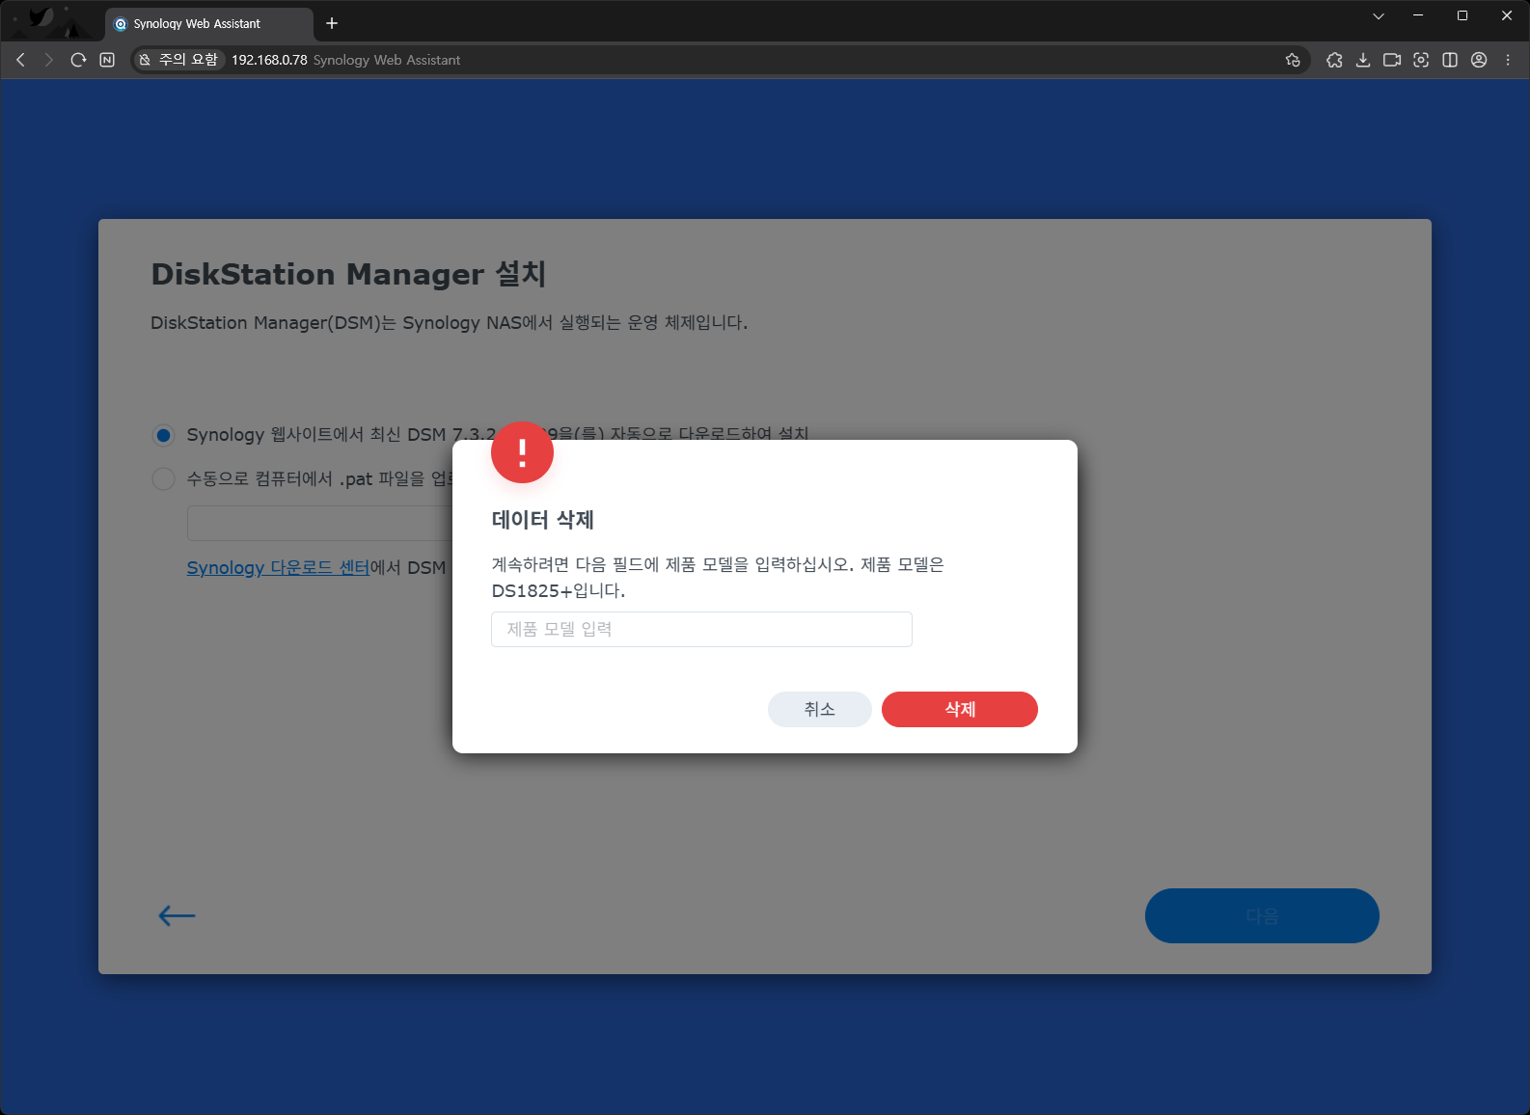
Task: Select manual .pat file upload radio
Action: [x=164, y=478]
